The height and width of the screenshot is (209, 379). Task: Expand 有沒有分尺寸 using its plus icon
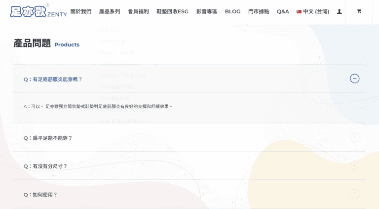point(354,166)
